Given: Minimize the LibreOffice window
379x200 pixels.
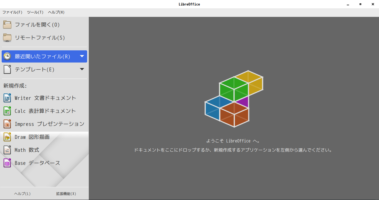Looking at the screenshot, I should pyautogui.click(x=348, y=4).
